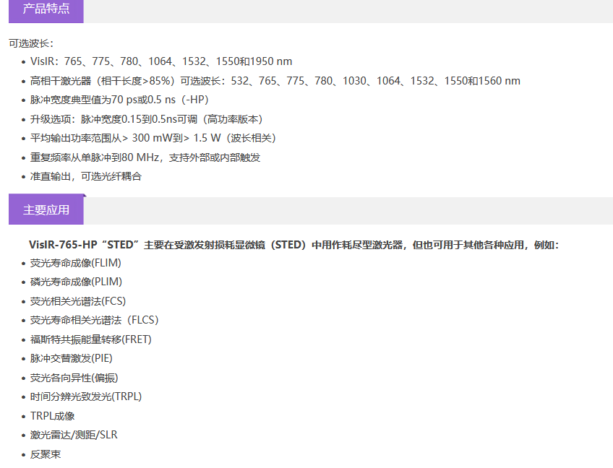Click the 平均输出功率范围 bullet item
Viewport: 613px width, 468px height.
pos(153,138)
